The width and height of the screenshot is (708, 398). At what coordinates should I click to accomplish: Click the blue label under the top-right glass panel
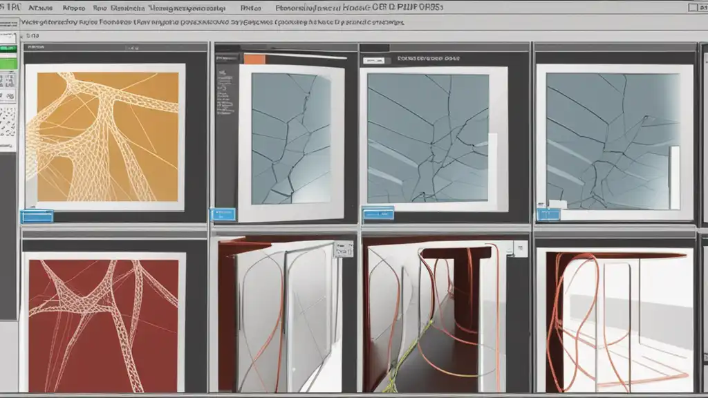pos(549,214)
